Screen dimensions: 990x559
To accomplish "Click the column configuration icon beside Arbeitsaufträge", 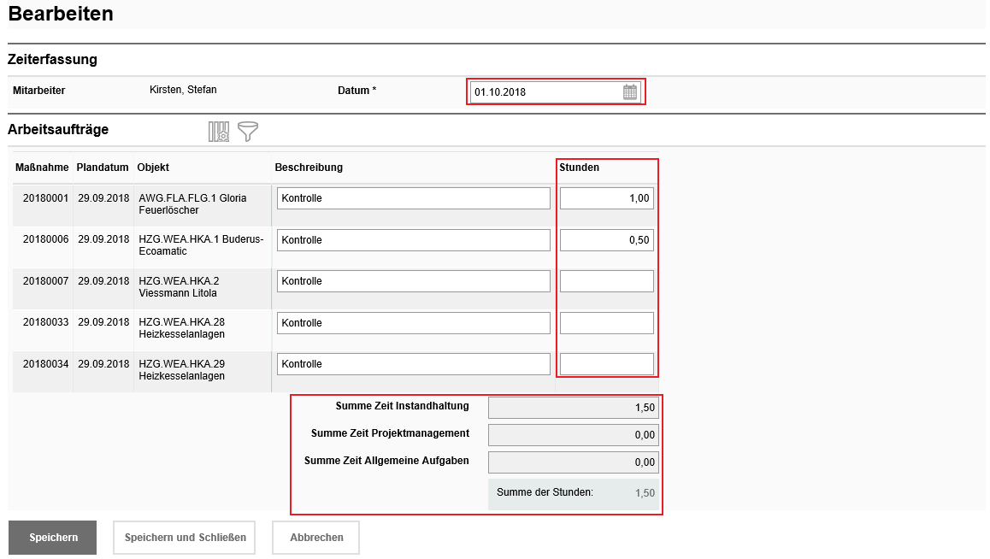I will [x=219, y=132].
